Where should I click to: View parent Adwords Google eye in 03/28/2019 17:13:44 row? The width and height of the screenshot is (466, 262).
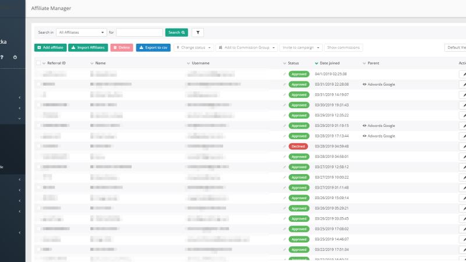point(365,136)
